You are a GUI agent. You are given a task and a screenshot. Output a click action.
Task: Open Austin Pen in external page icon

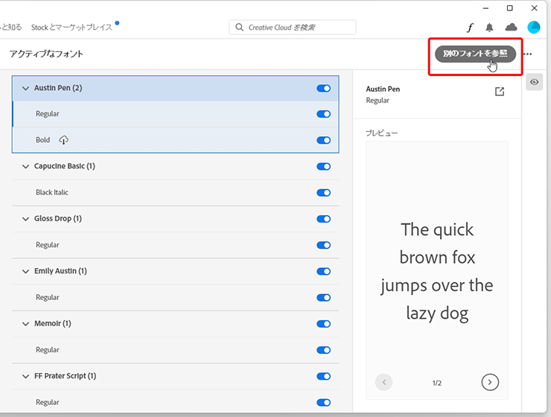[x=500, y=92]
